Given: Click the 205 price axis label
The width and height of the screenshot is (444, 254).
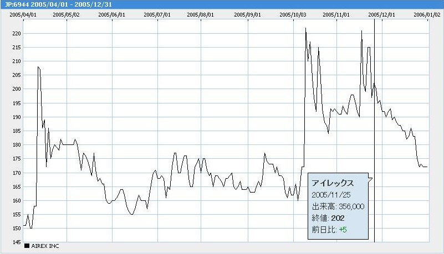Looking at the screenshot, I should pos(17,75).
